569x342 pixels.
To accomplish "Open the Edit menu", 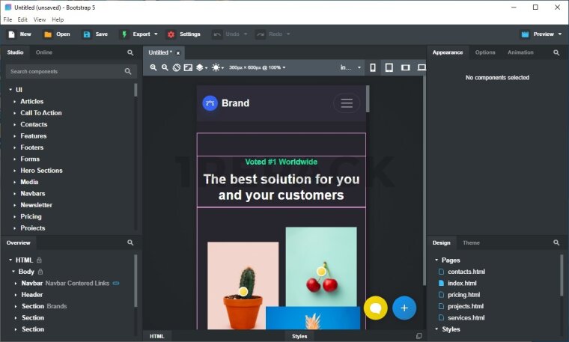I will [22, 19].
